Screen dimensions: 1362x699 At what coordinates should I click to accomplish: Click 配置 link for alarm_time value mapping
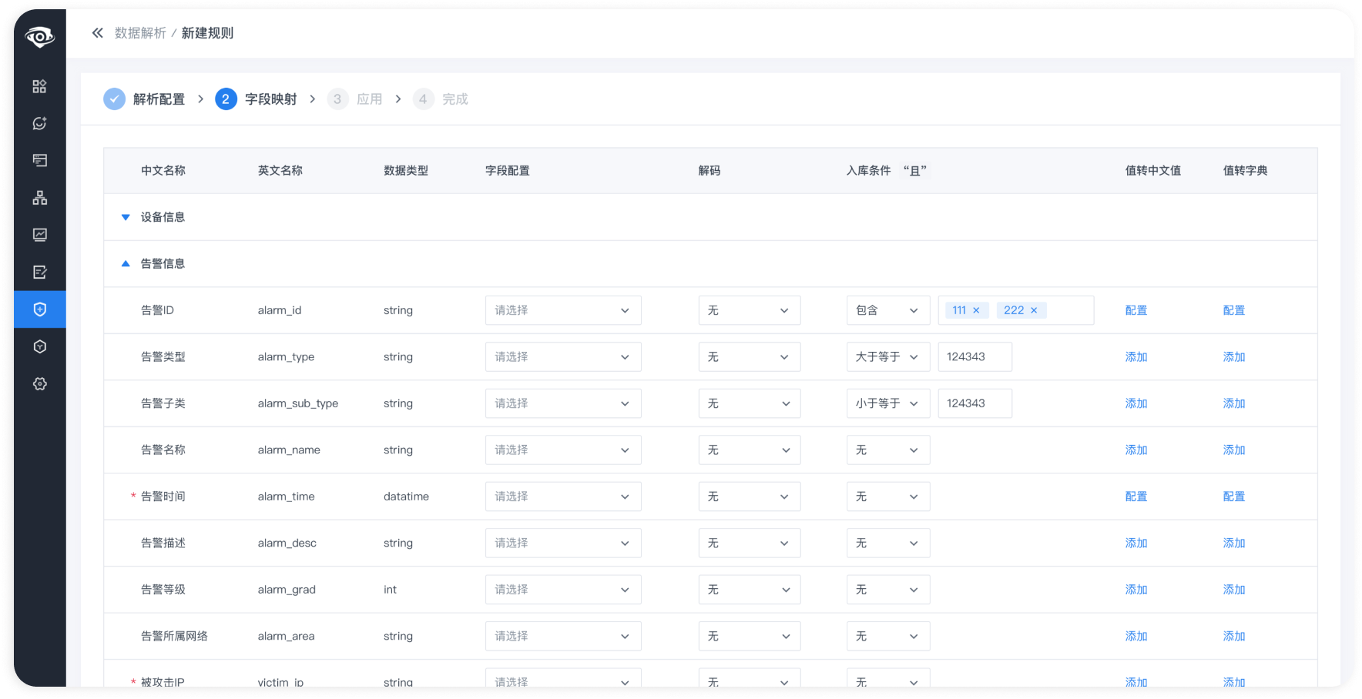(x=1136, y=497)
